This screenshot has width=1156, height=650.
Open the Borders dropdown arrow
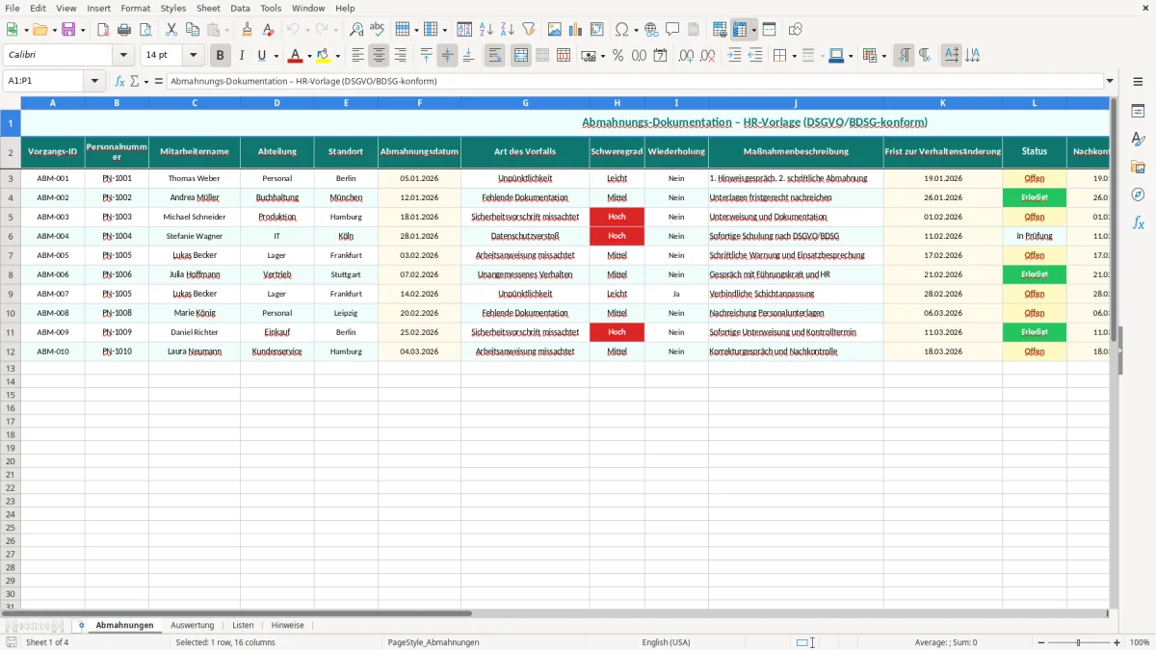click(x=796, y=56)
